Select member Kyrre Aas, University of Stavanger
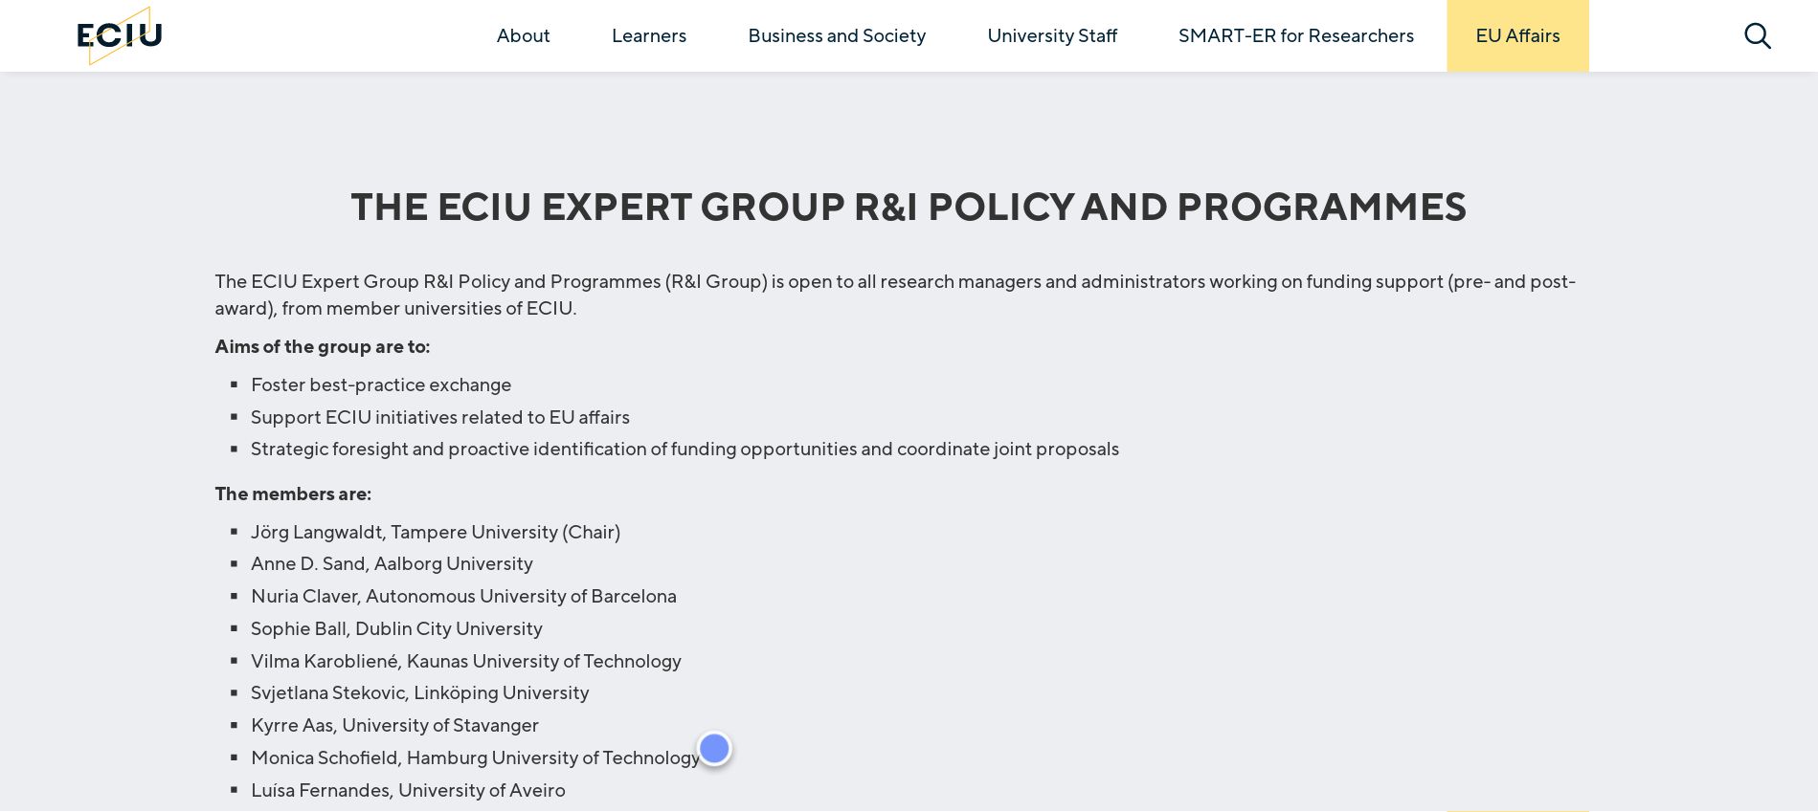The width and height of the screenshot is (1818, 812). (x=394, y=725)
